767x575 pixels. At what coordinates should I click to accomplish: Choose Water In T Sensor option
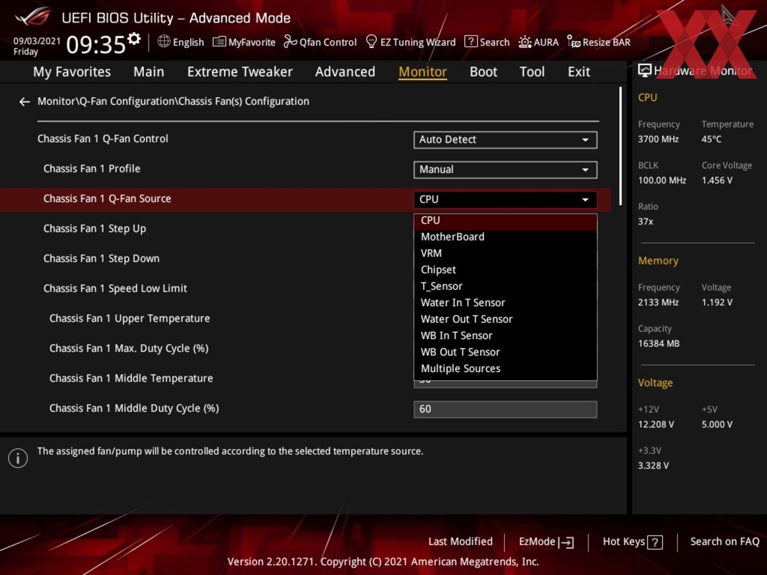[505, 303]
